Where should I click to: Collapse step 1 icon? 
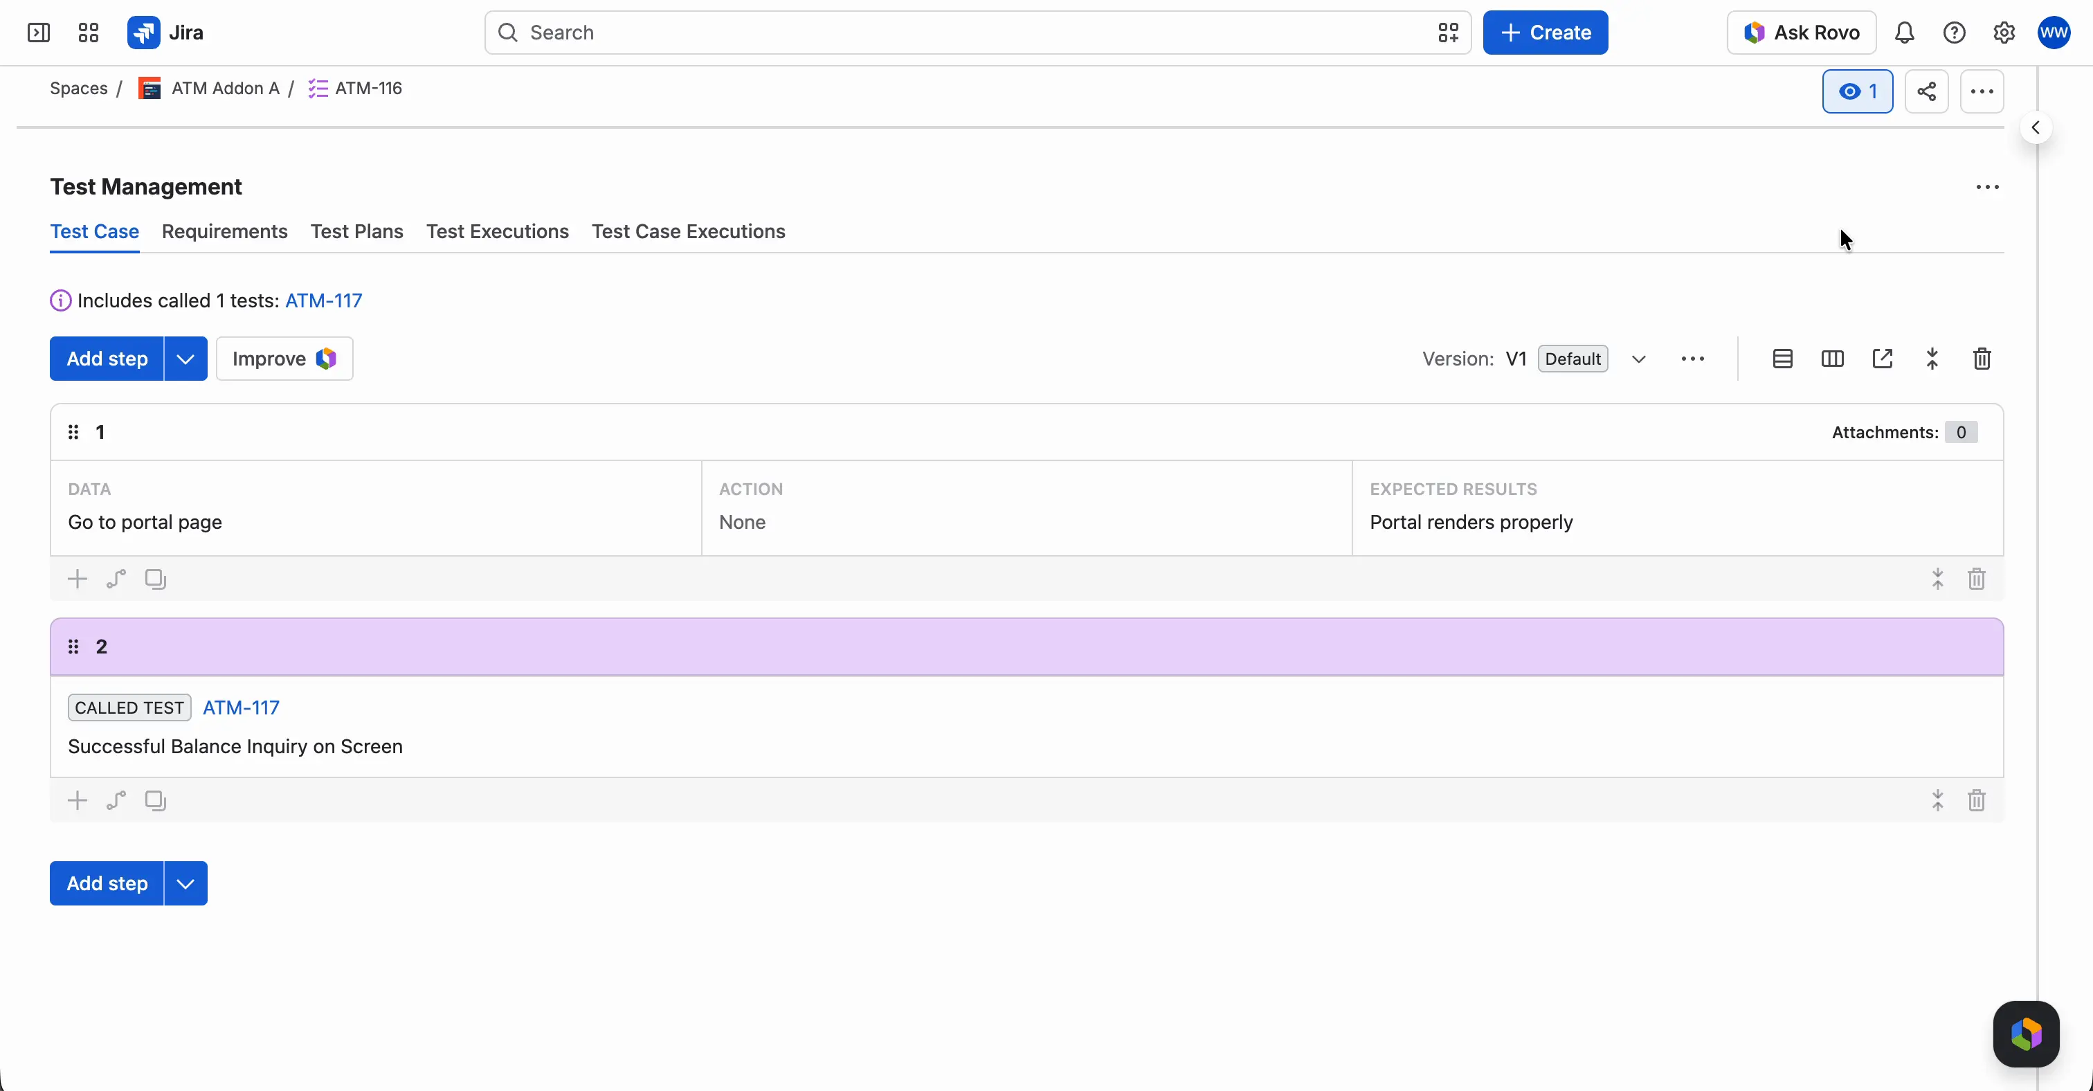1938,579
